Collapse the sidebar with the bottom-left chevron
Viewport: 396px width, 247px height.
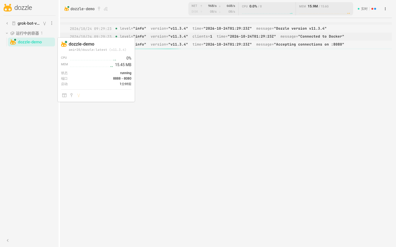coord(8,240)
